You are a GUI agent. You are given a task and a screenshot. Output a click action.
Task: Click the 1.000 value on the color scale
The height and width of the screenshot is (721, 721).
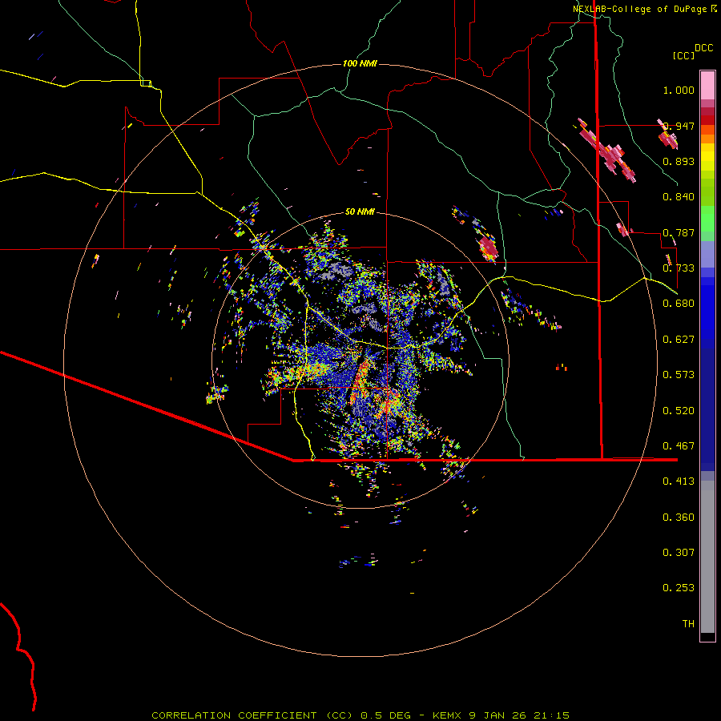pyautogui.click(x=679, y=90)
